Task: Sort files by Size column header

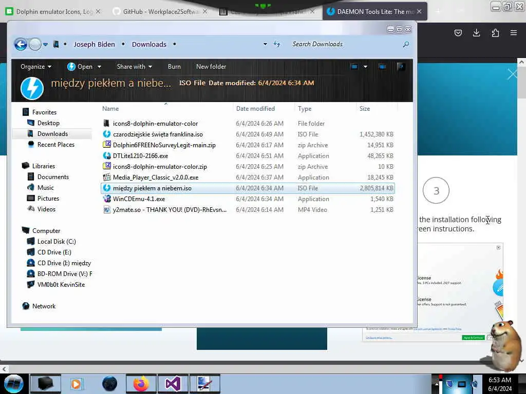Action: tap(365, 109)
